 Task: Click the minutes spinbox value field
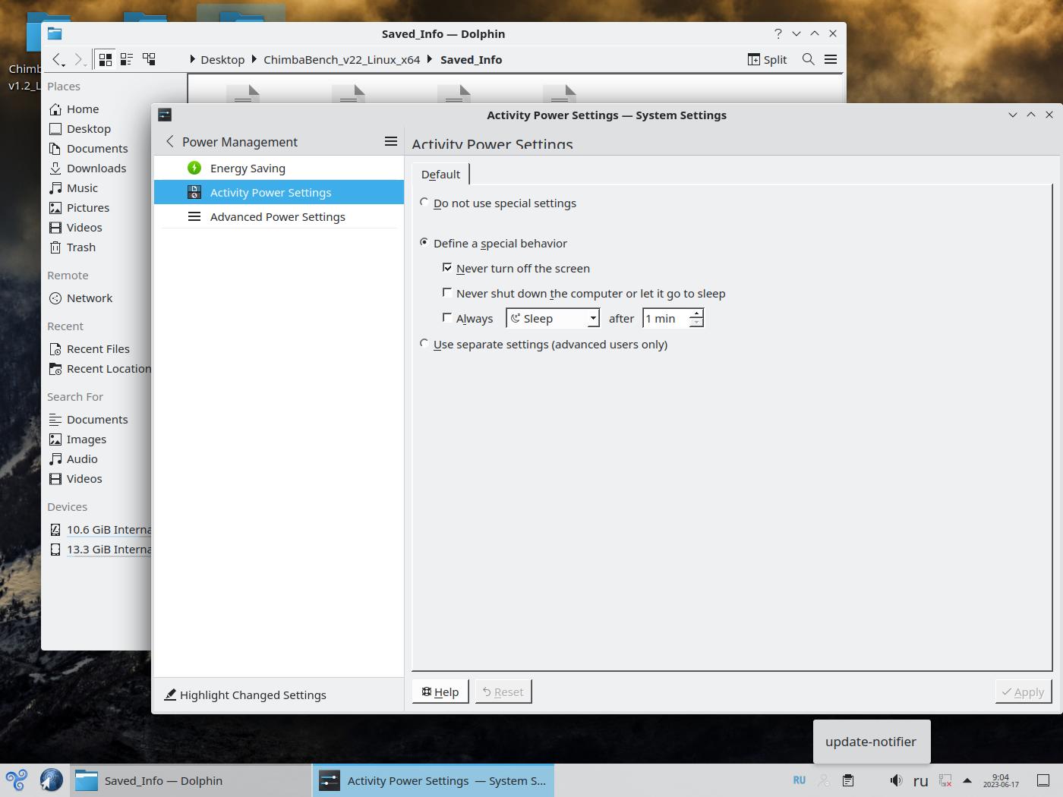coord(666,318)
